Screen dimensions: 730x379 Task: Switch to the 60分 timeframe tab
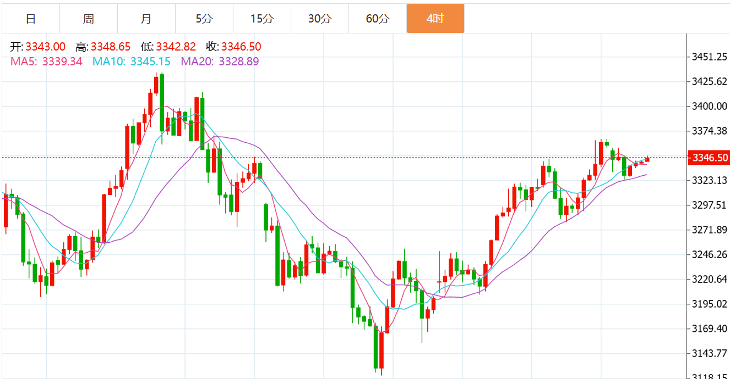(x=377, y=19)
